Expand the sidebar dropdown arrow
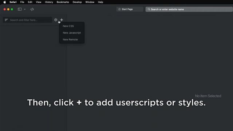 coord(25,9)
